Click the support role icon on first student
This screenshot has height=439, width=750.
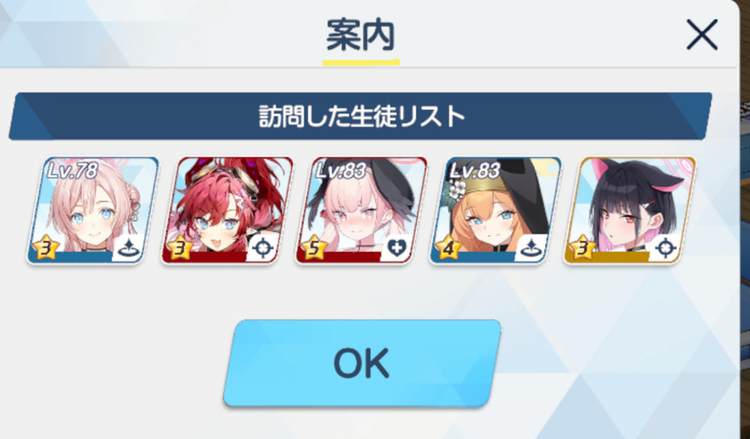[127, 248]
